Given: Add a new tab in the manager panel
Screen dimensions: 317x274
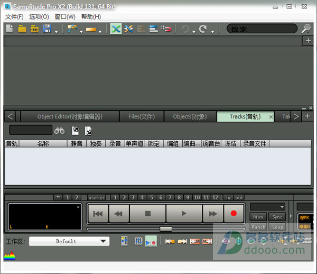Looking at the screenshot, I should pos(307,116).
